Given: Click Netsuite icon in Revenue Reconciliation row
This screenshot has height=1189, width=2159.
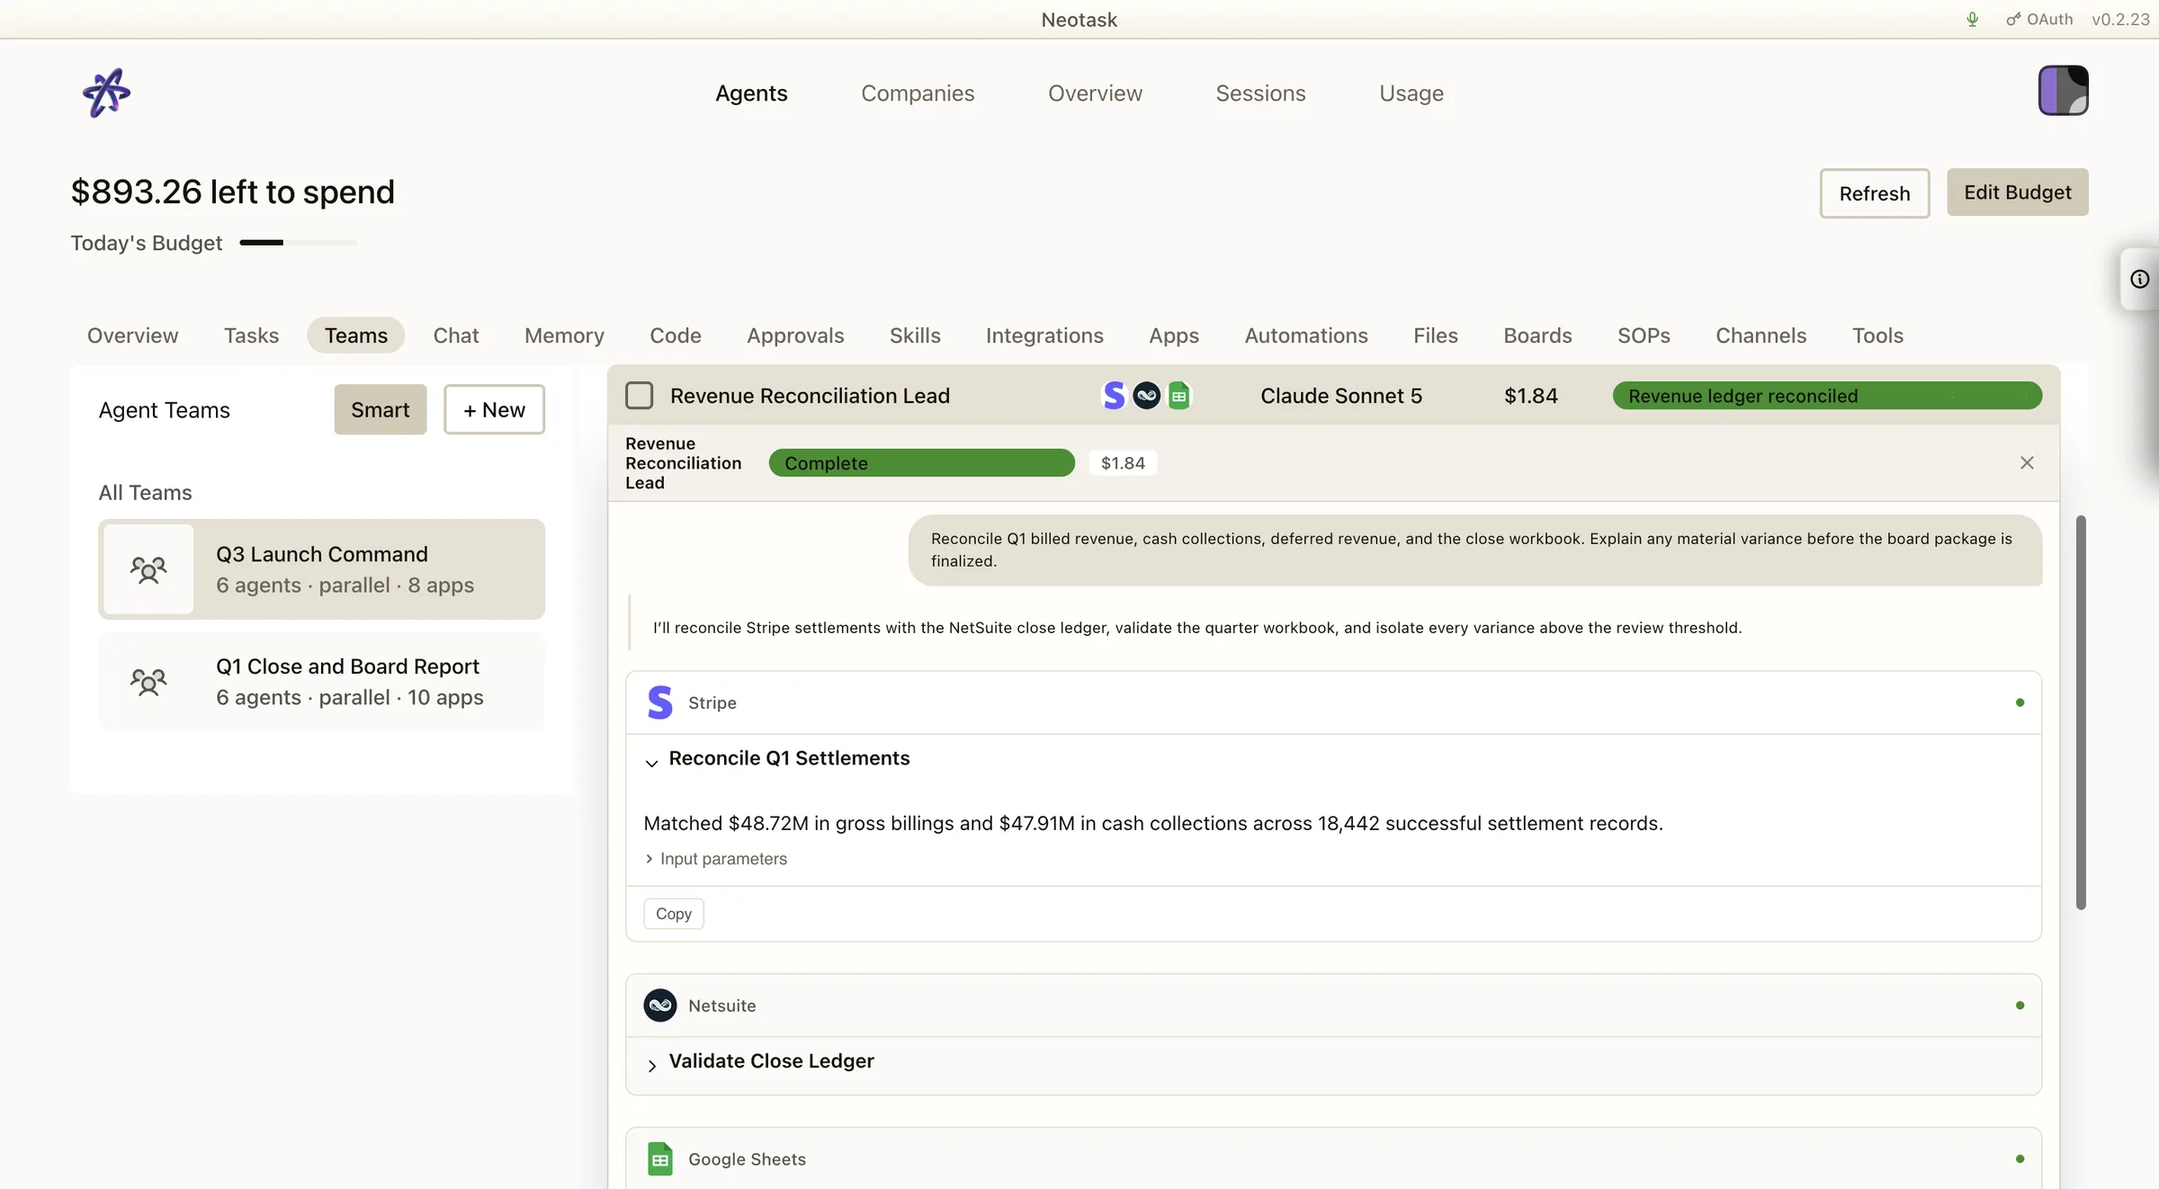Looking at the screenshot, I should pos(1146,395).
